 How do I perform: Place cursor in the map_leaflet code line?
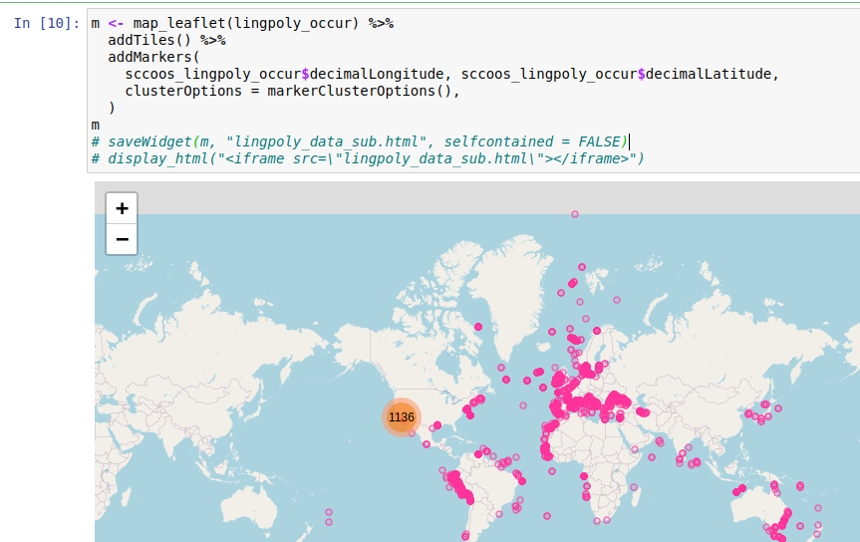[x=242, y=23]
